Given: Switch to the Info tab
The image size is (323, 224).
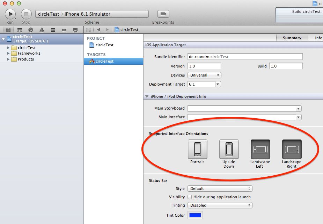Looking at the screenshot, I should point(318,38).
